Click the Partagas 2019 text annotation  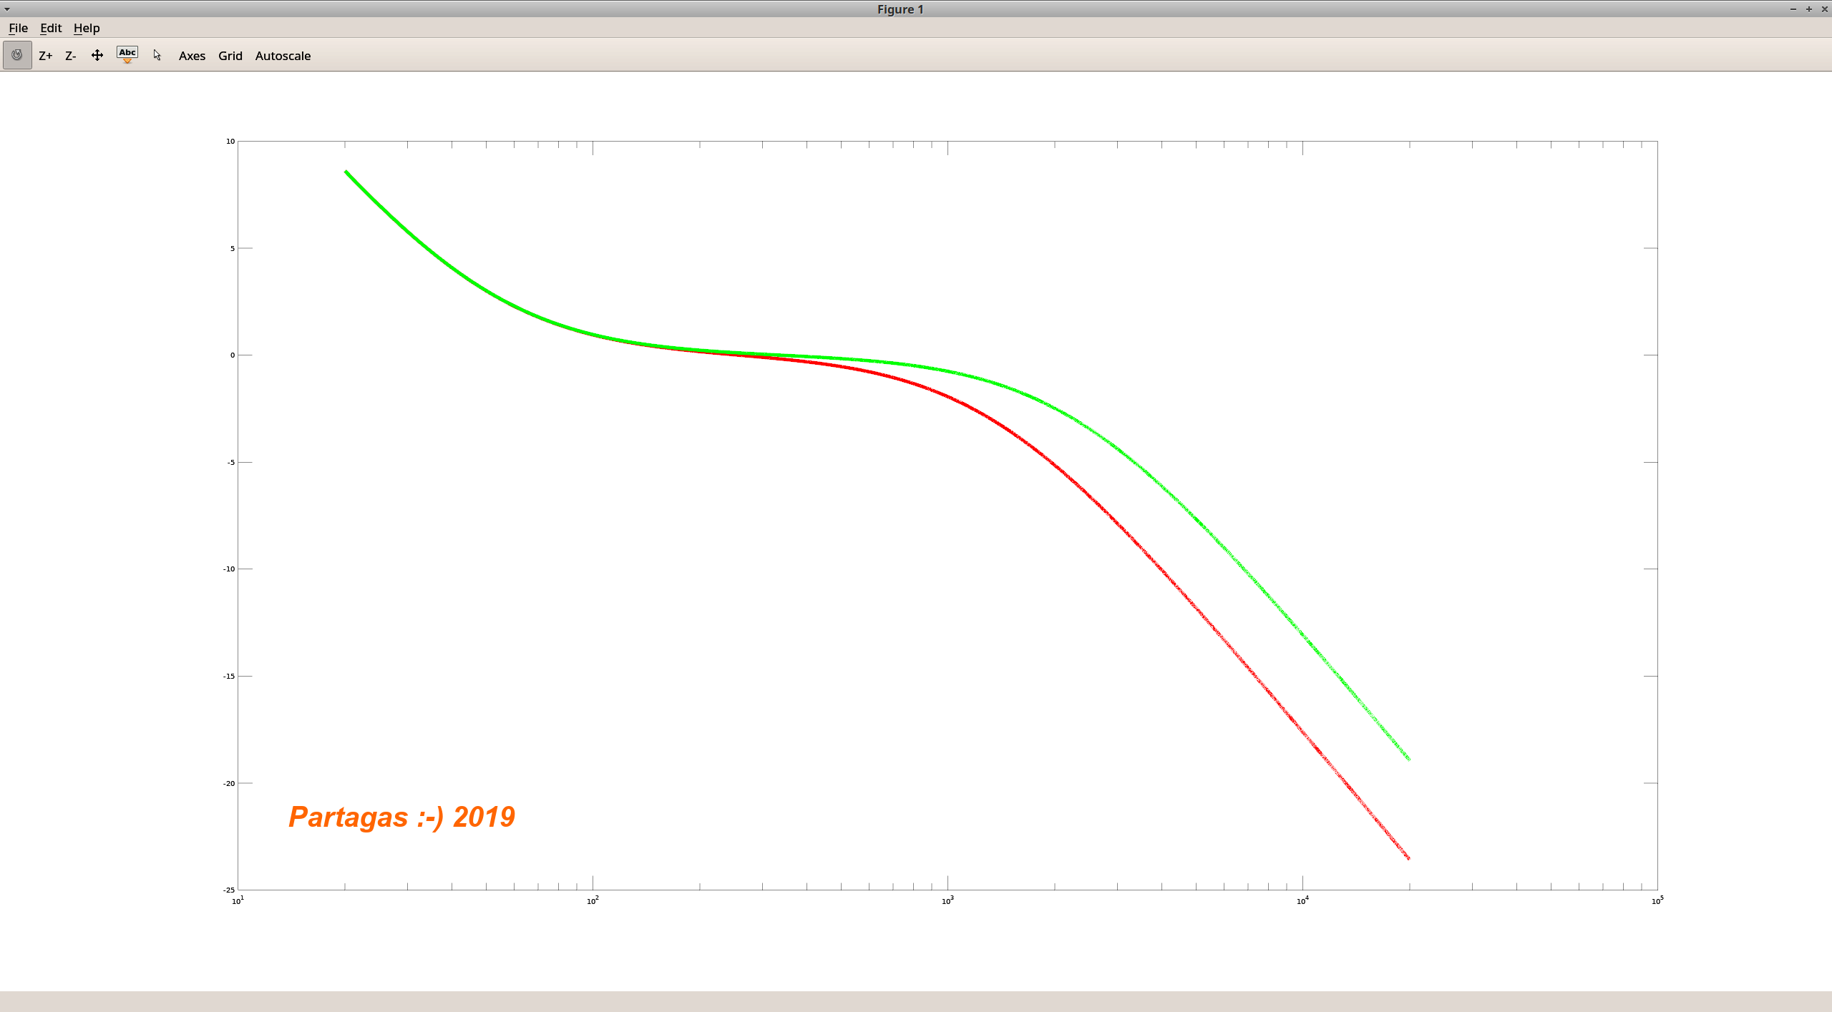401,817
